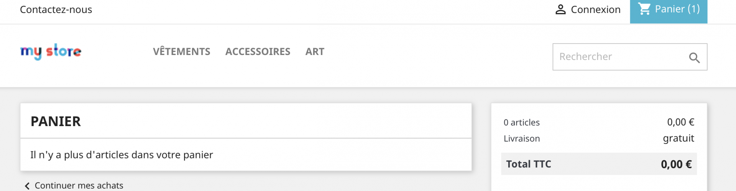Click the 0 articles label
736x191 pixels.
[x=521, y=123]
